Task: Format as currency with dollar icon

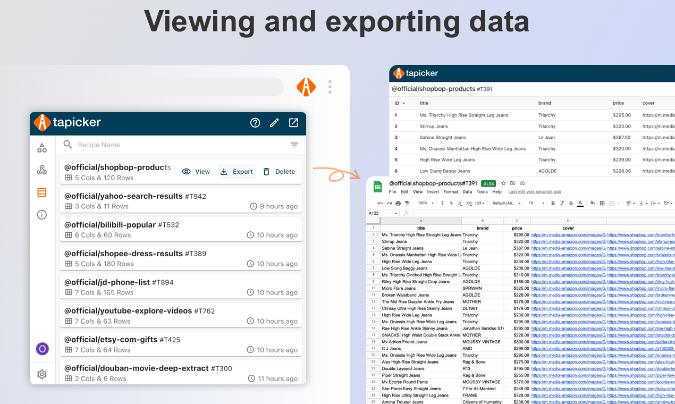Action: coord(442,203)
